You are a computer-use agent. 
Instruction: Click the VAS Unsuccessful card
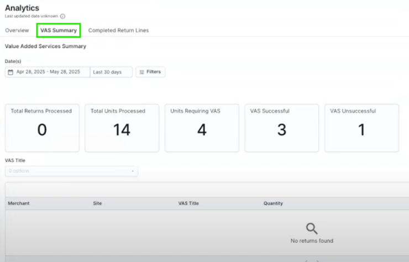(361, 128)
